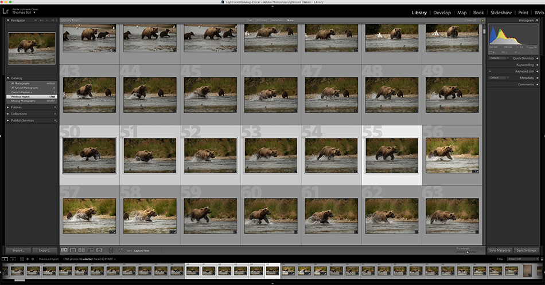Click the badge on photo 49 thumbnail
Viewport: 545px width, 285px height.
point(477,110)
